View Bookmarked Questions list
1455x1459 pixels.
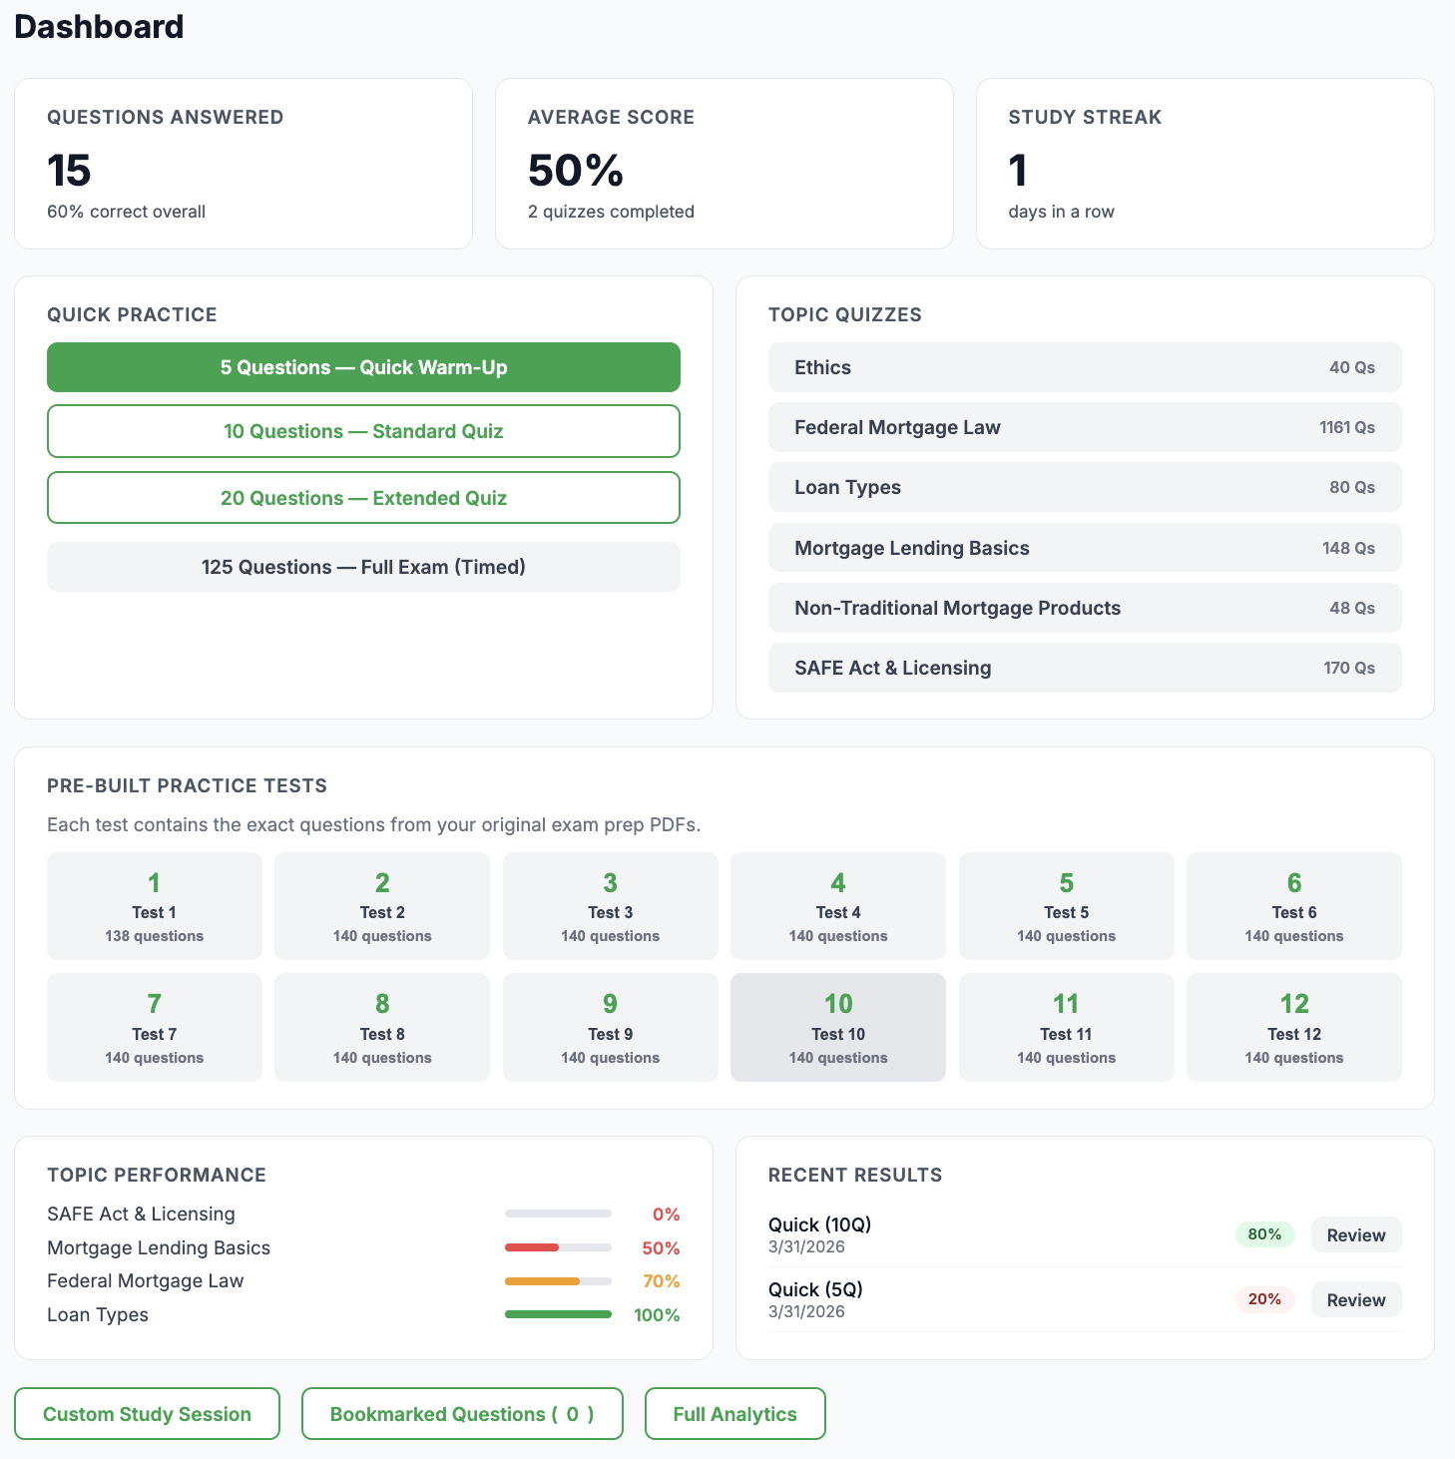(x=461, y=1413)
